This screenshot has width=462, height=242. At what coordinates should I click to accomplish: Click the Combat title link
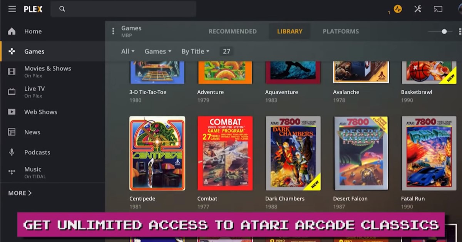(207, 199)
